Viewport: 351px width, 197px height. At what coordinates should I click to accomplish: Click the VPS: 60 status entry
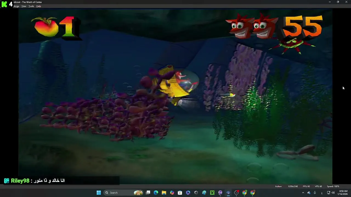(x=318, y=186)
